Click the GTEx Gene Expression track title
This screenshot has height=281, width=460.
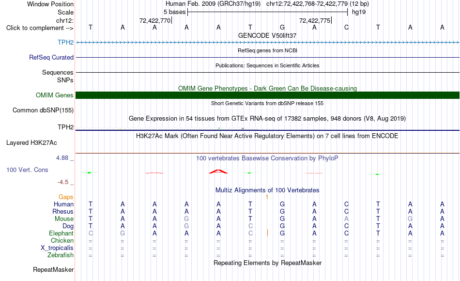click(x=267, y=119)
